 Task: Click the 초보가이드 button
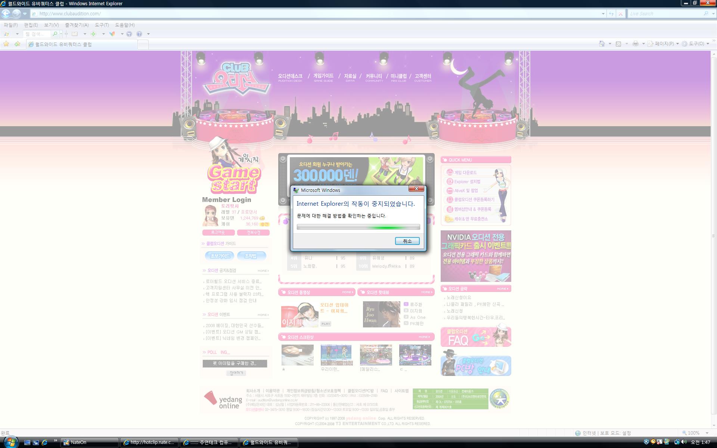point(220,256)
